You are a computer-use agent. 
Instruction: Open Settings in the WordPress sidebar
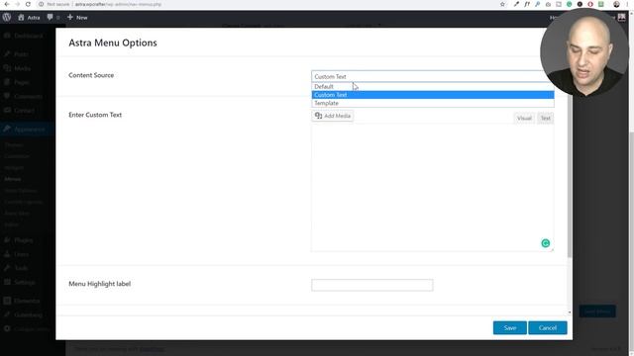pos(20,282)
